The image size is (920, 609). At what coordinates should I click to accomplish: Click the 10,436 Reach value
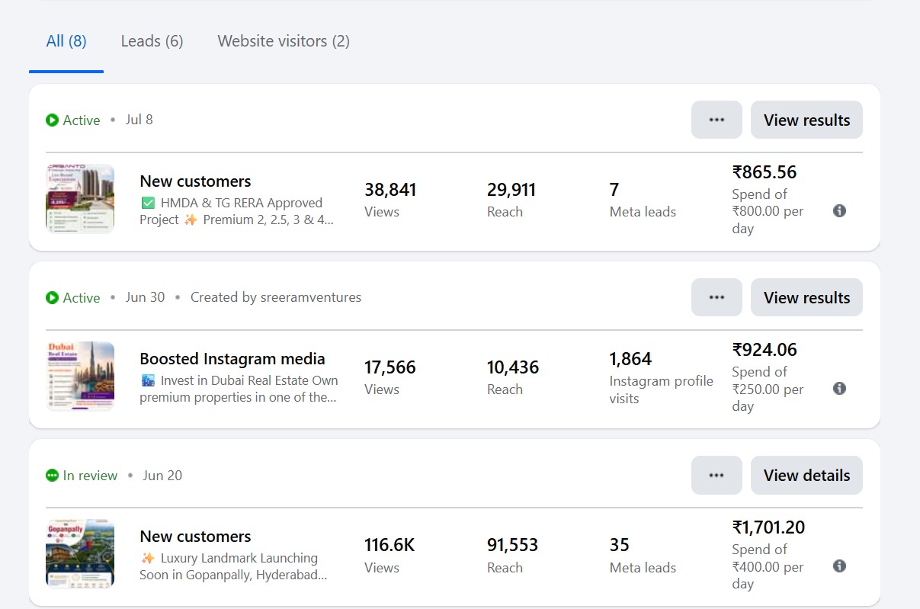[513, 367]
